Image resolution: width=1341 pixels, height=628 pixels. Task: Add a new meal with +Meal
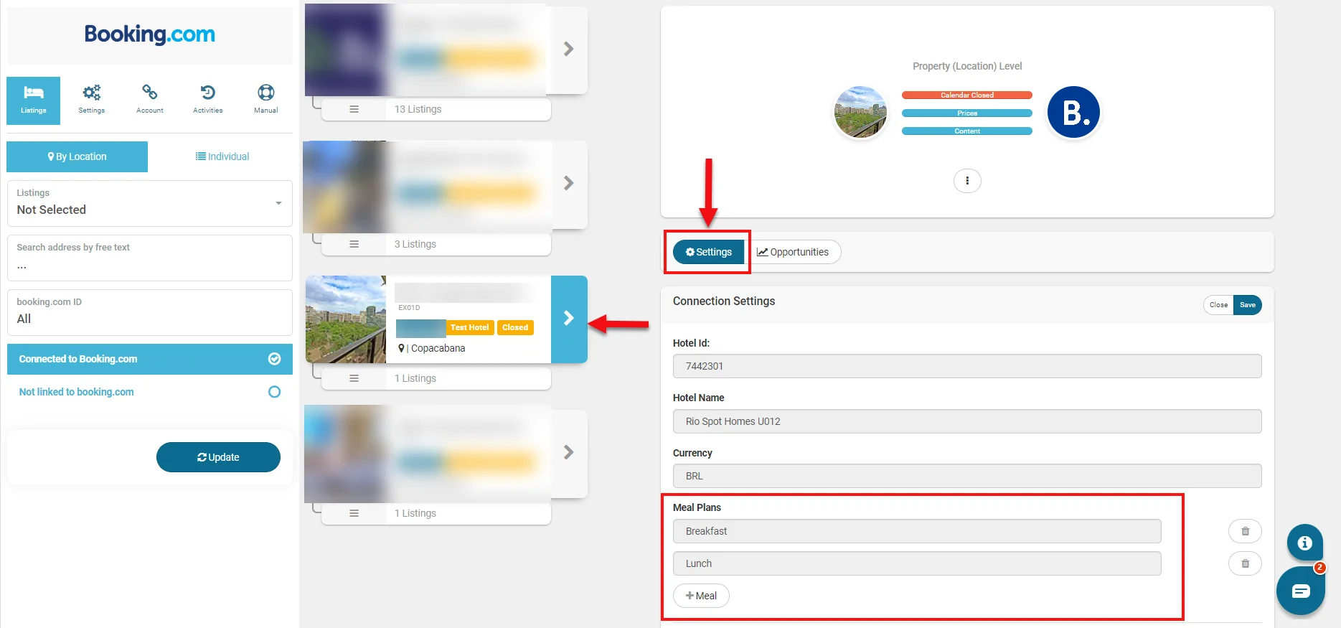(701, 596)
